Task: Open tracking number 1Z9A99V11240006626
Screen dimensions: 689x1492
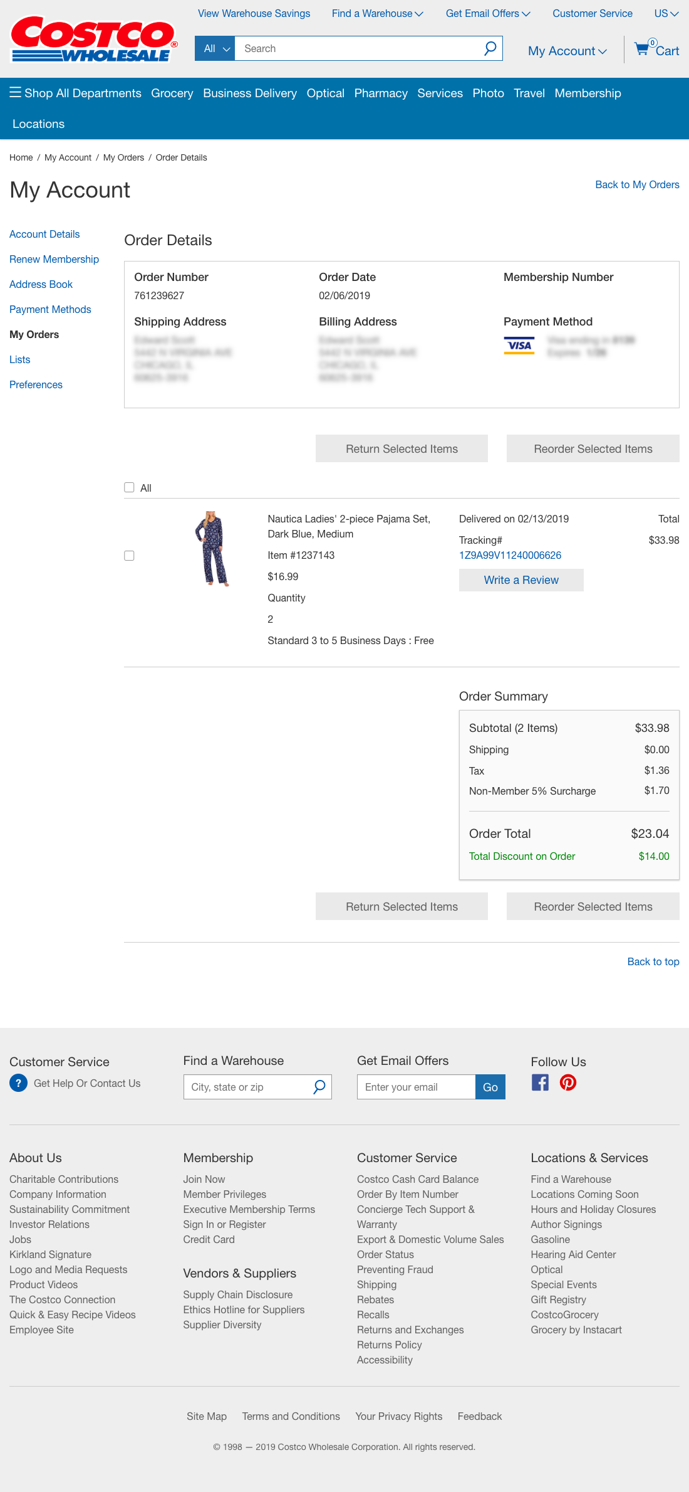Action: pyautogui.click(x=510, y=555)
